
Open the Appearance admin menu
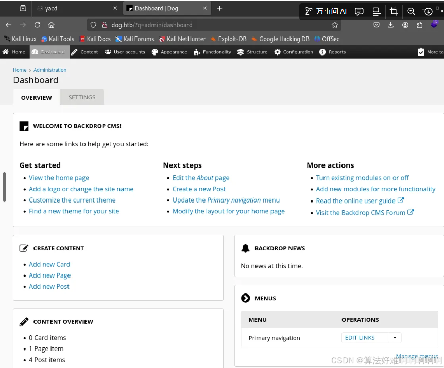point(169,52)
